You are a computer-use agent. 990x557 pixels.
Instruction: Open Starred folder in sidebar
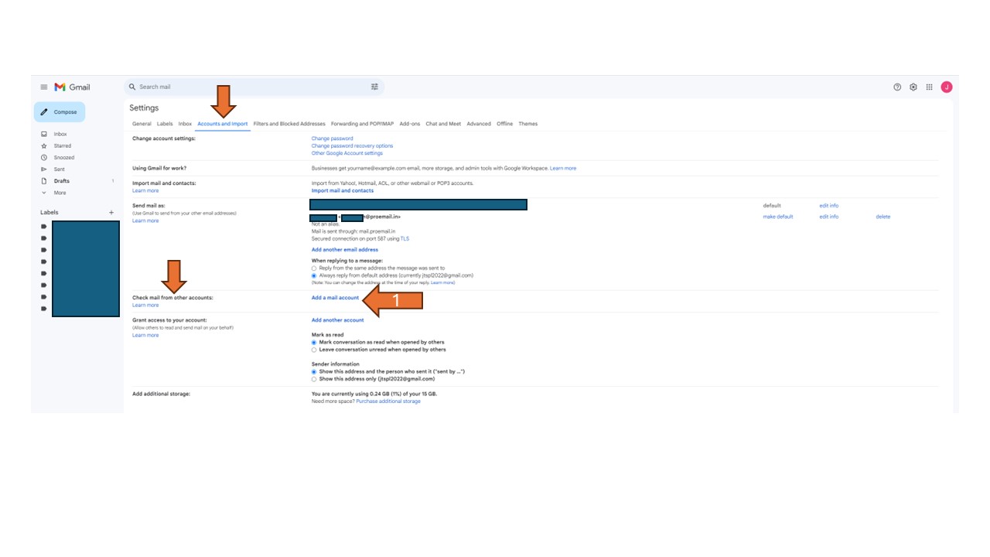(x=63, y=146)
